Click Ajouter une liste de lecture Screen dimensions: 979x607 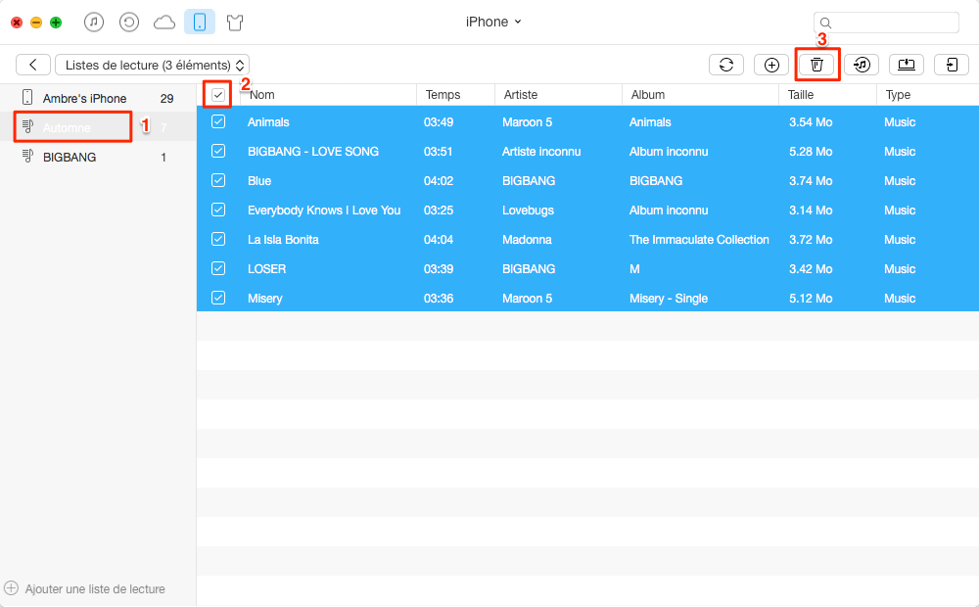pyautogui.click(x=95, y=589)
